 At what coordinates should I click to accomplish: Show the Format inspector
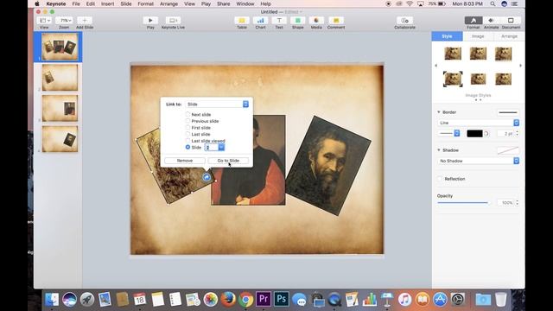click(474, 21)
